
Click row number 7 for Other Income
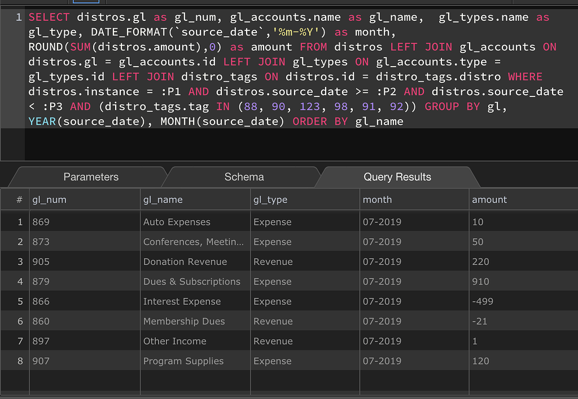tap(14, 341)
